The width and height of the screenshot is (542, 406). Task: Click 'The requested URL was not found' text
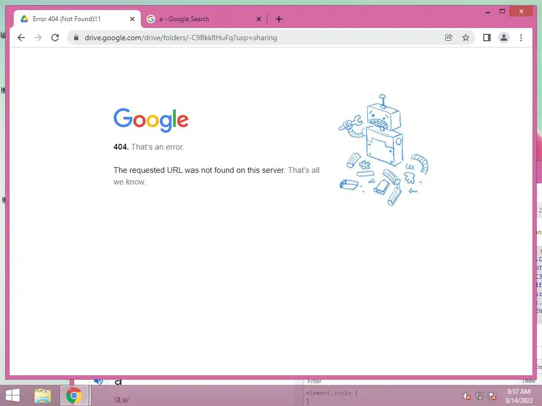[x=199, y=170]
